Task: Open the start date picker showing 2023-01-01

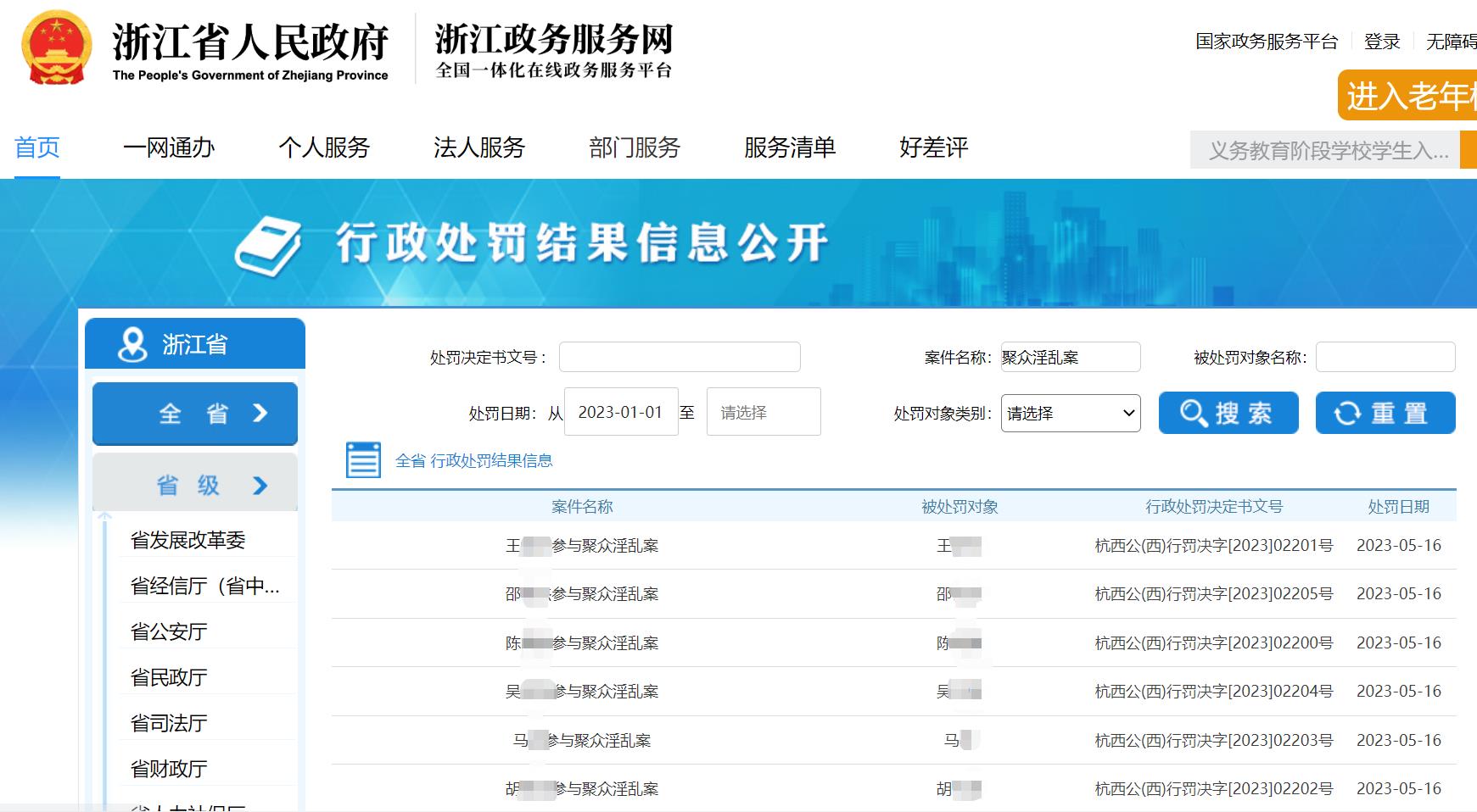Action: pyautogui.click(x=620, y=412)
